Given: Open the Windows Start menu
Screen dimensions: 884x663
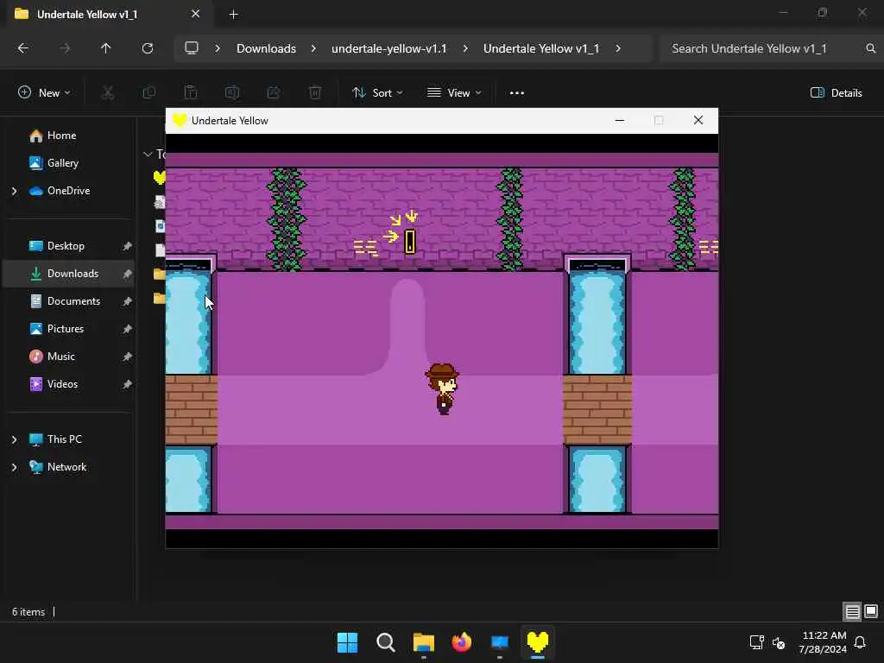Looking at the screenshot, I should (347, 642).
